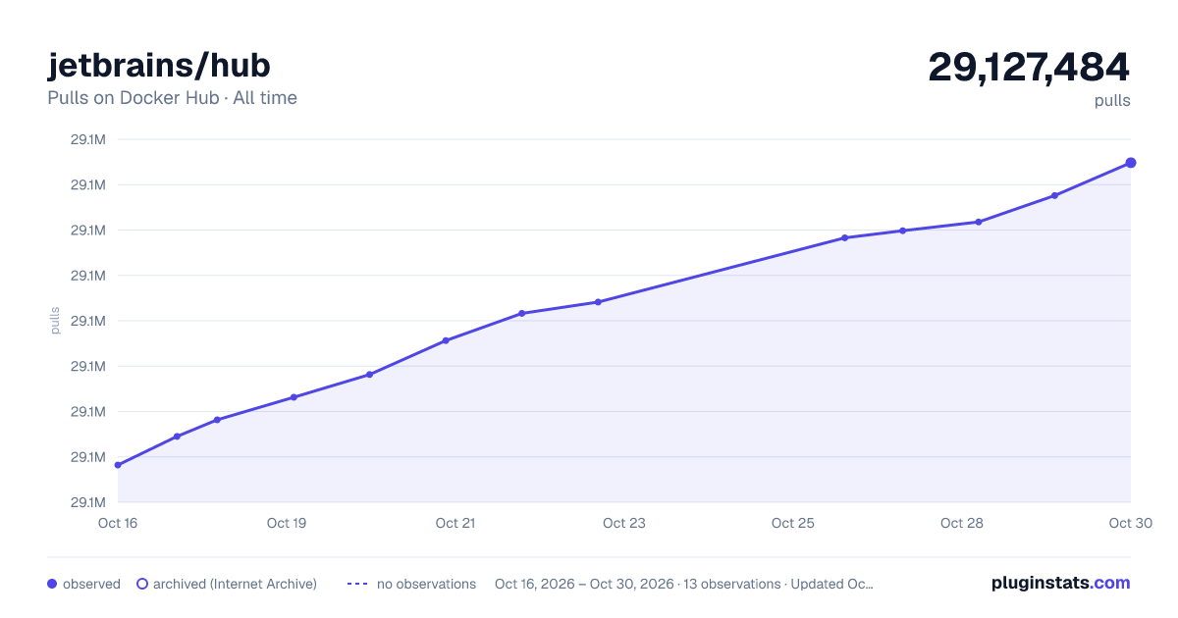Click the date range and 13 observations footer text
The height and width of the screenshot is (618, 1178).
coord(684,584)
